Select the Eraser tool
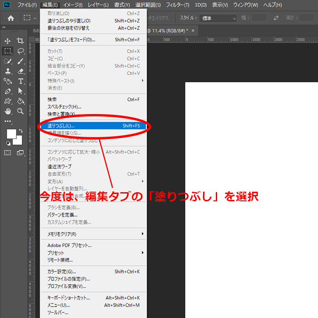Viewport: 318px width, 318px height. 20,71
